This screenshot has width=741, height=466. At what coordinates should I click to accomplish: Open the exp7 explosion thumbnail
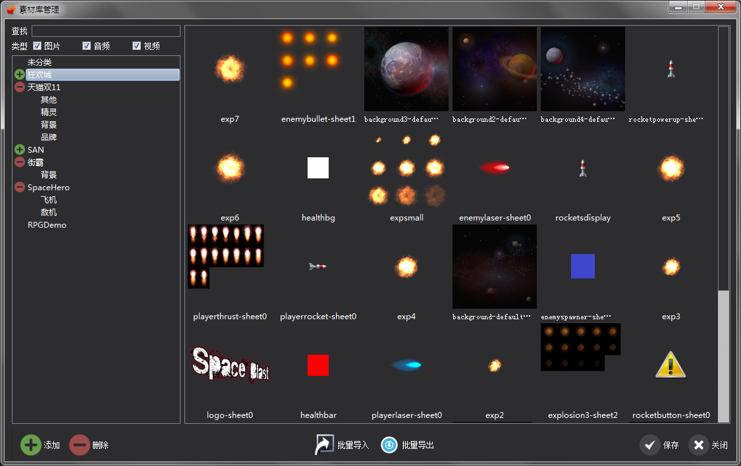tap(229, 68)
